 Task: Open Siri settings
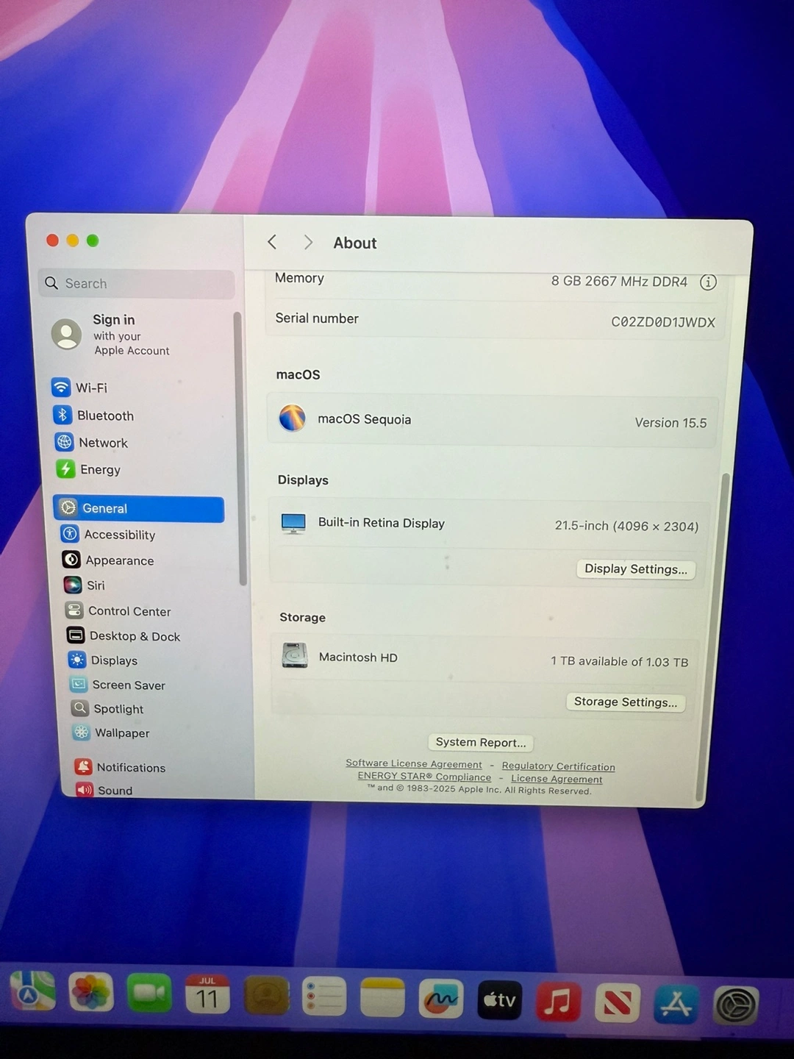[x=85, y=585]
